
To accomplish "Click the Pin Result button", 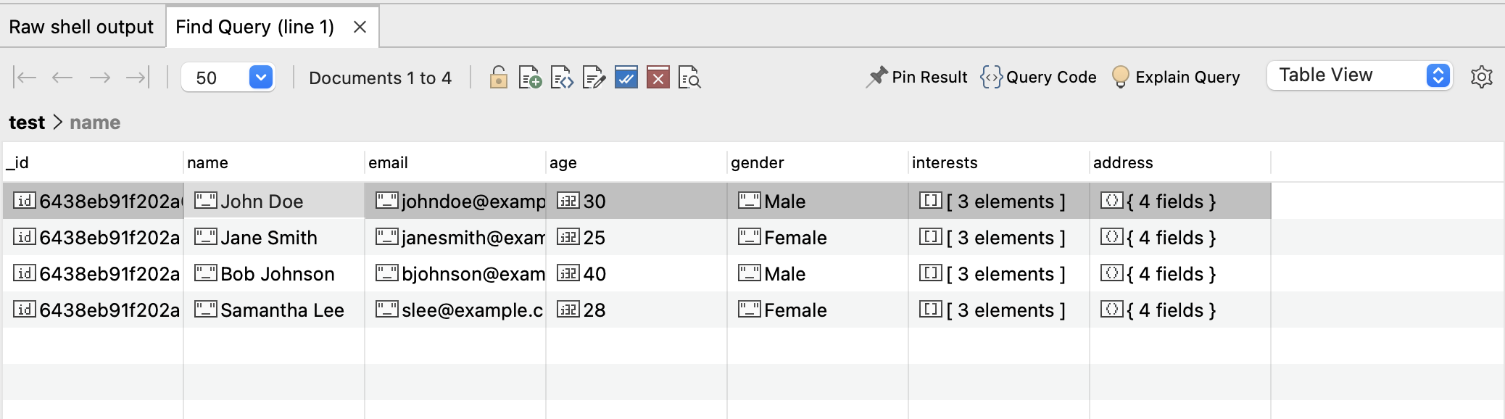I will pos(917,77).
